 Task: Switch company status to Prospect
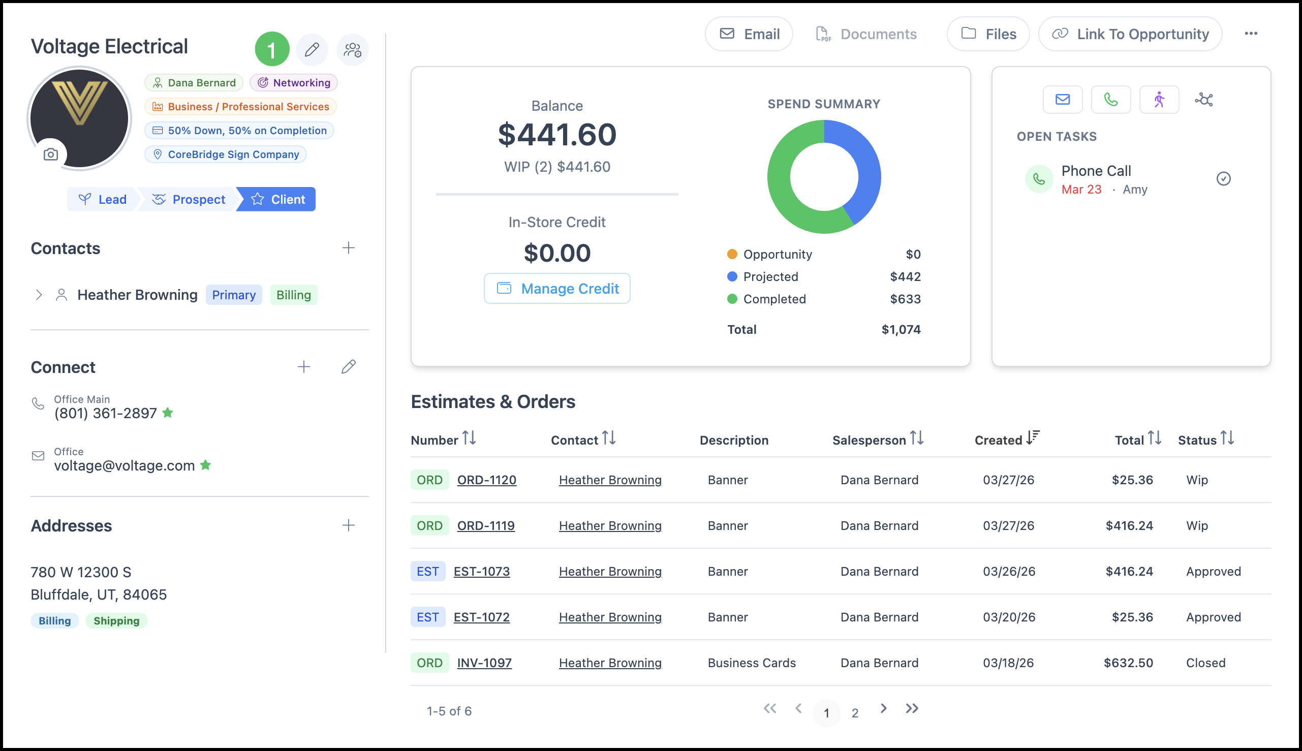coord(188,199)
